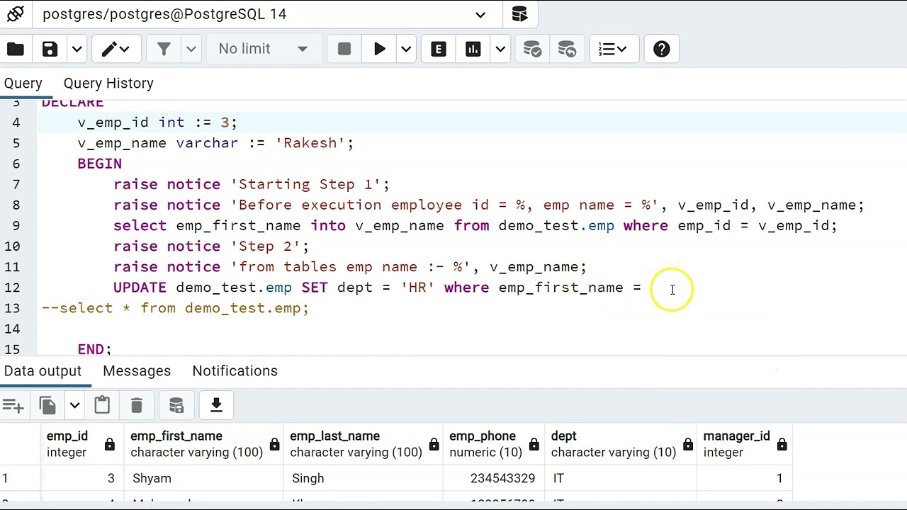The width and height of the screenshot is (907, 510).
Task: Open the Messages tab
Action: (137, 371)
